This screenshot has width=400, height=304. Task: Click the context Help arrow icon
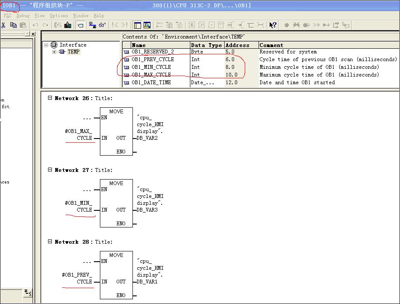pyautogui.click(x=273, y=25)
